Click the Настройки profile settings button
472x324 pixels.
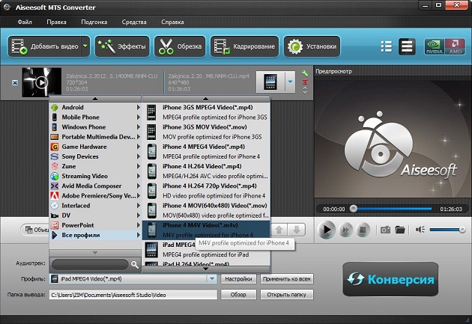pyautogui.click(x=238, y=279)
